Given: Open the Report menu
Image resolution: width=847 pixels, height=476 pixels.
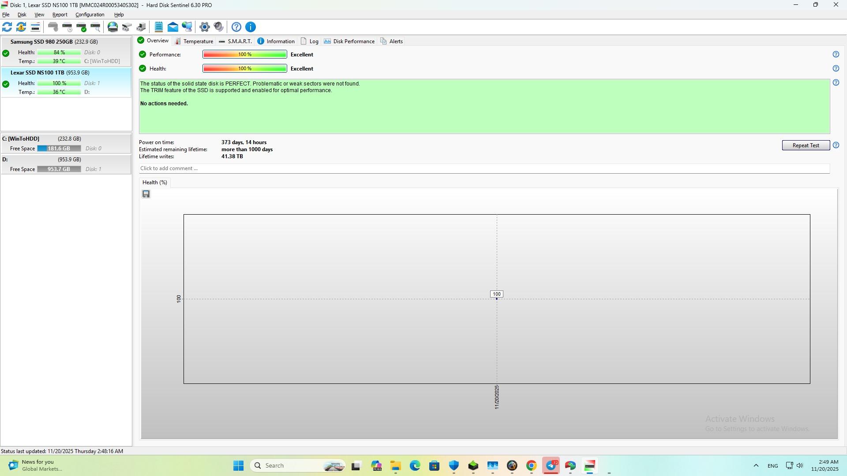Looking at the screenshot, I should click(x=60, y=15).
